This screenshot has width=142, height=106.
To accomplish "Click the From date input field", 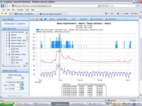I will coord(14,85).
